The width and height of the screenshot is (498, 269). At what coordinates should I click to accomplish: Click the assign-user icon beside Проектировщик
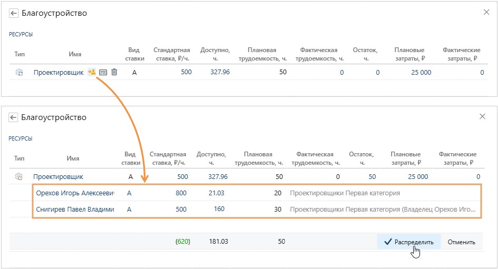[x=92, y=72]
